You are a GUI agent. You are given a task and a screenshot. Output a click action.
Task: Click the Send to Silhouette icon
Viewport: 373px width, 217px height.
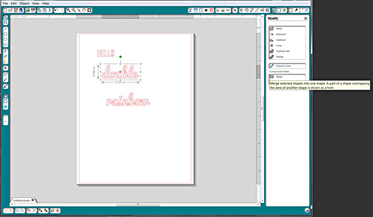tap(33, 10)
